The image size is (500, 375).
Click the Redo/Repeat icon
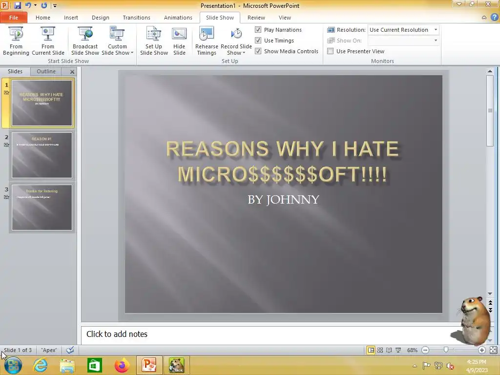(x=44, y=5)
